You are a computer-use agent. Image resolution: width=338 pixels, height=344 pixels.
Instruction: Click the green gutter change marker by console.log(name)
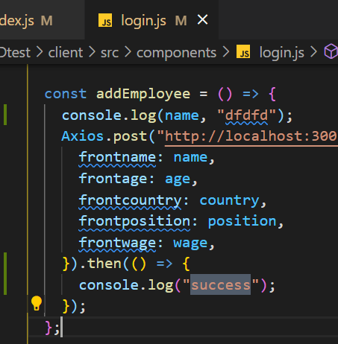5,115
